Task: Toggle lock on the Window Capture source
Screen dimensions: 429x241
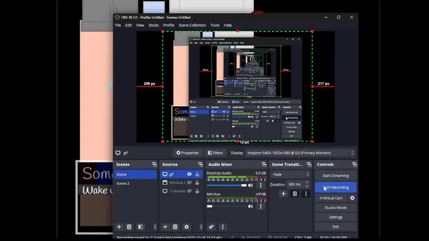Action: (x=197, y=182)
